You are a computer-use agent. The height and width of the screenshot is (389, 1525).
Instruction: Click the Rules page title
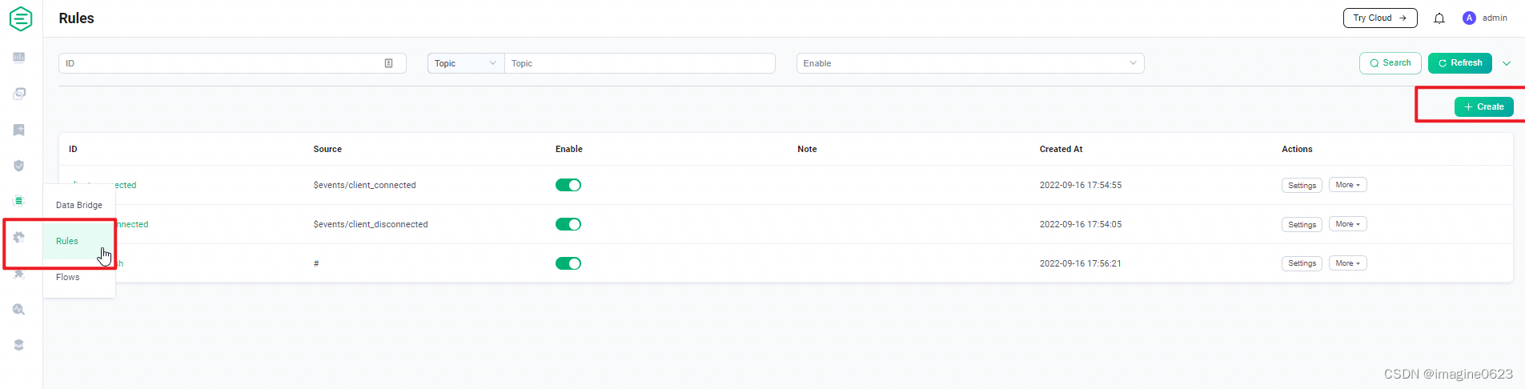pyautogui.click(x=76, y=18)
